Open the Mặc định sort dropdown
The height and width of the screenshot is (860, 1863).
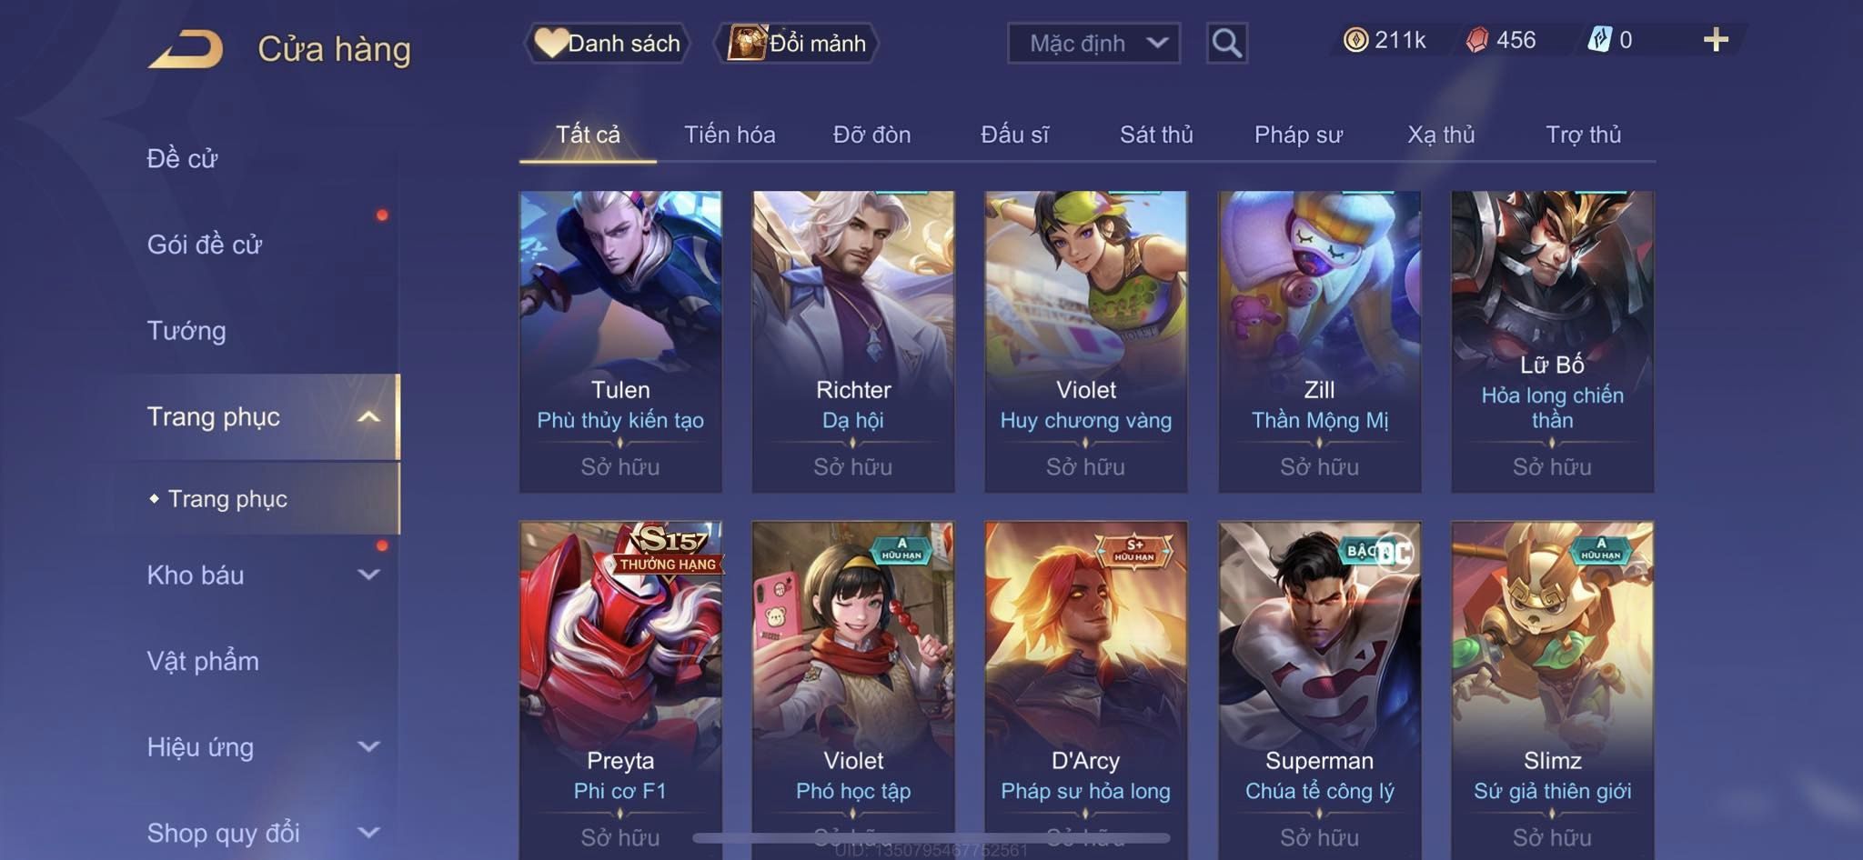[x=1093, y=43]
